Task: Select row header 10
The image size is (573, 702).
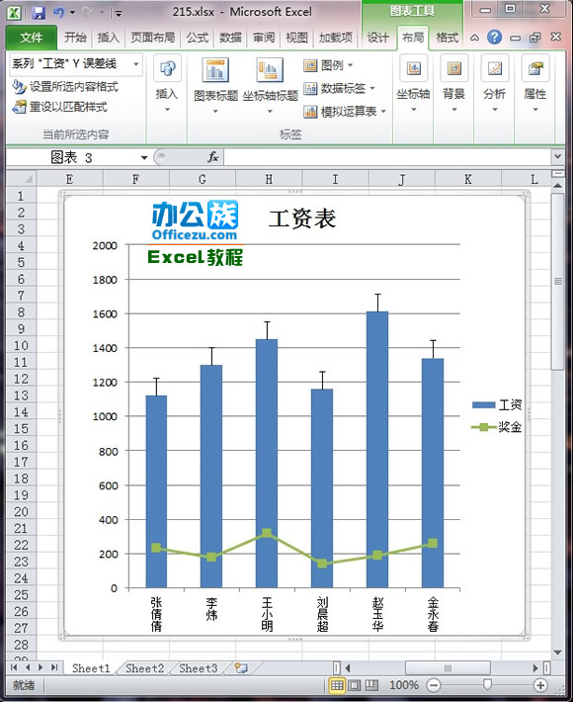Action: 21,346
